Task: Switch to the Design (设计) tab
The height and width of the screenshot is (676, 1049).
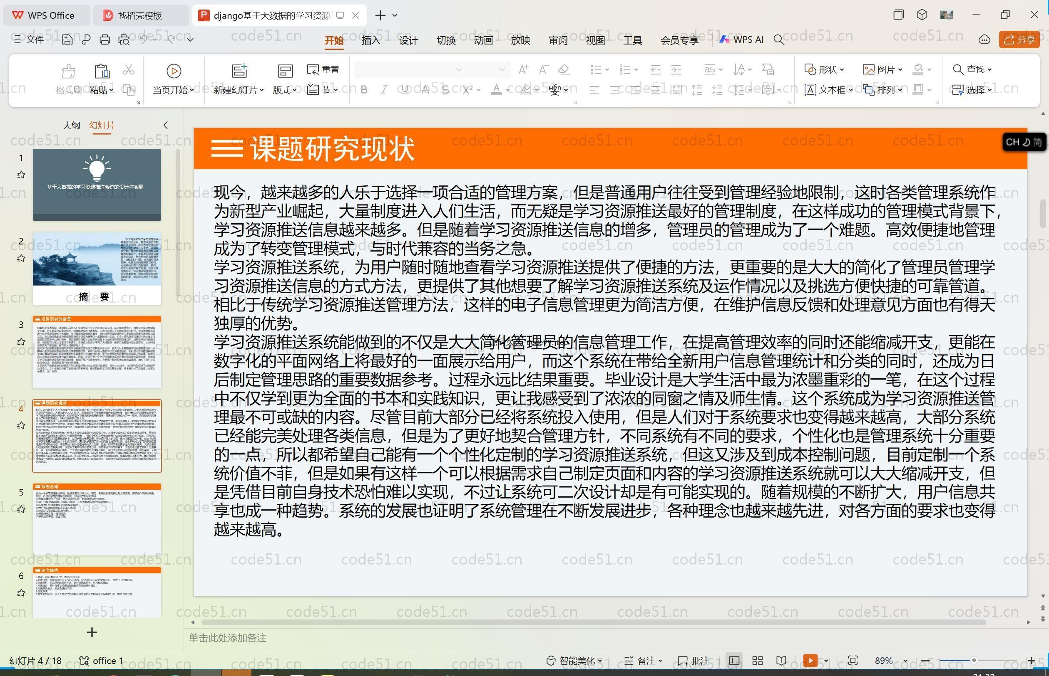Action: (408, 40)
